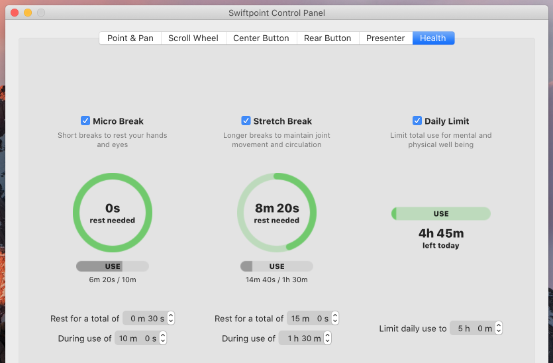Click the 6m 20s / 10m usage text
This screenshot has width=553, height=363.
pyautogui.click(x=113, y=280)
